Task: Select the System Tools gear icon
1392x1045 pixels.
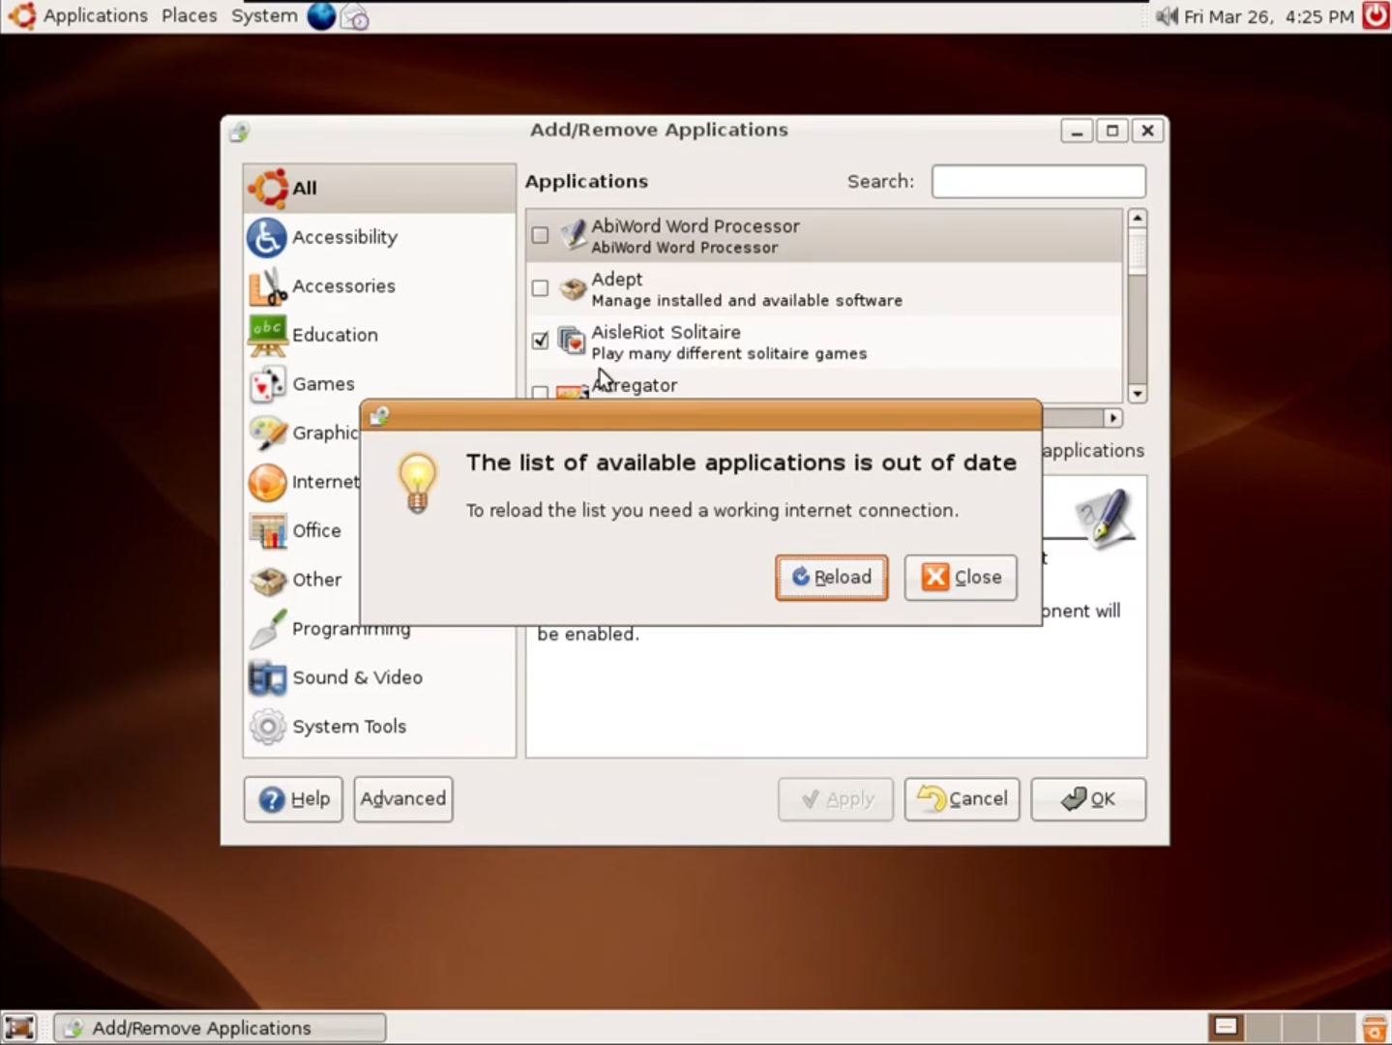Action: pyautogui.click(x=267, y=727)
